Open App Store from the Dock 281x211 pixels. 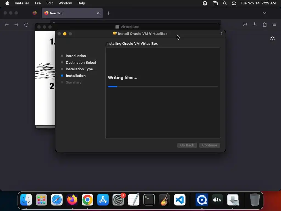click(103, 199)
